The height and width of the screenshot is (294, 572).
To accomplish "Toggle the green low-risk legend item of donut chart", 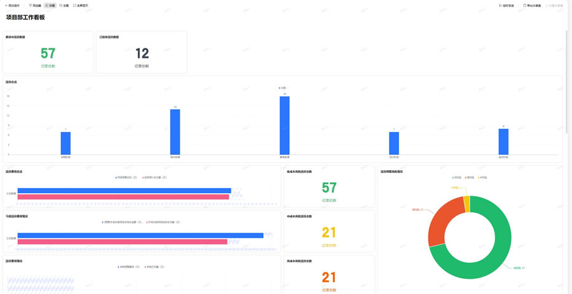I will point(457,177).
